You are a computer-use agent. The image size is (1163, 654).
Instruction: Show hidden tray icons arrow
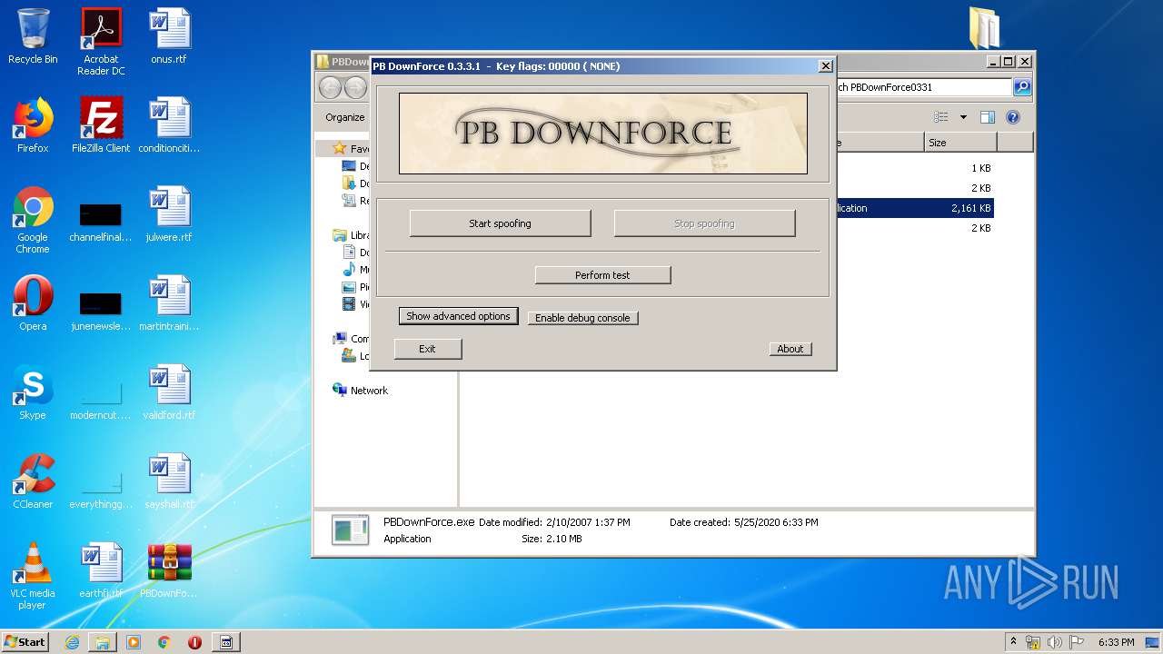(1014, 641)
